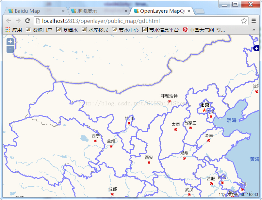Maximize the browser window
Screen dimensions: 262x200
pyautogui.click(x=235, y=5)
